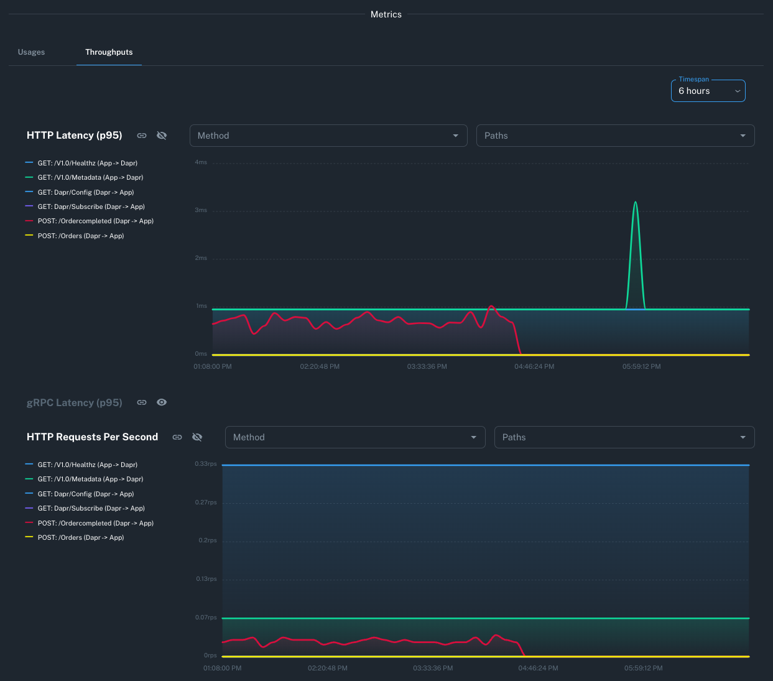The image size is (773, 681).
Task: Toggle POST /Ordercompleted series in latency legend
Action: [x=95, y=221]
